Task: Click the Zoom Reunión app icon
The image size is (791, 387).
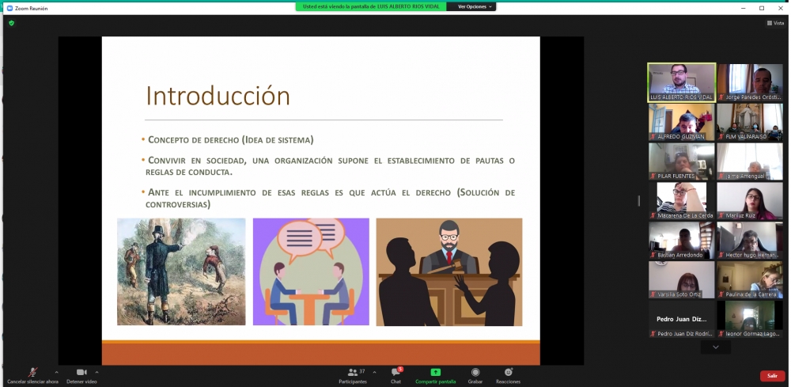Action: (9, 8)
